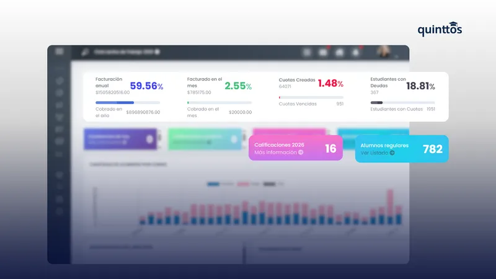Click the key icon in header

point(85,52)
